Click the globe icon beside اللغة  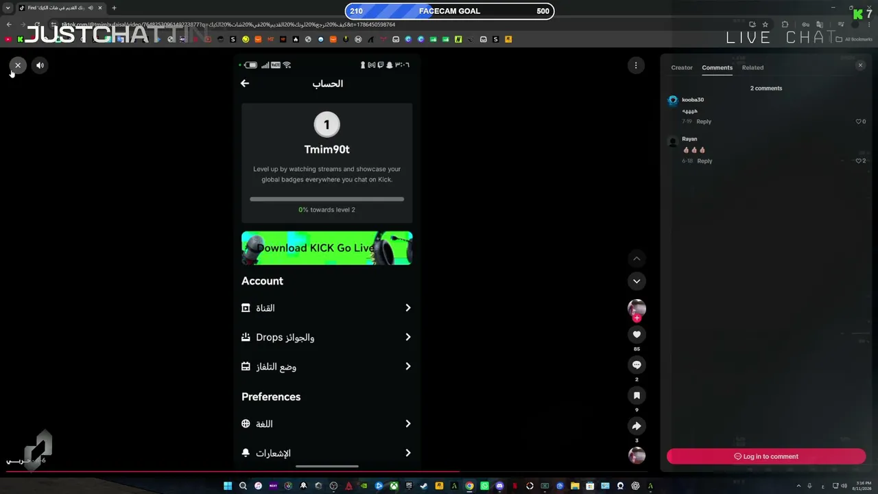246,424
